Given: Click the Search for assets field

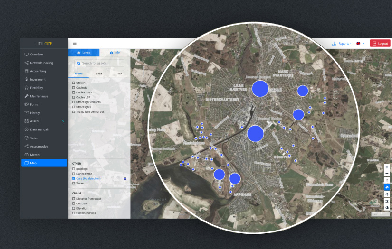Looking at the screenshot, I should [x=99, y=64].
